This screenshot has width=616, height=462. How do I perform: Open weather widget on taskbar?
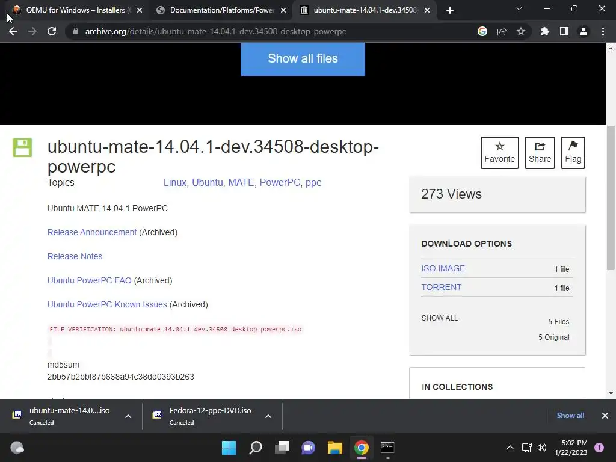(x=17, y=448)
